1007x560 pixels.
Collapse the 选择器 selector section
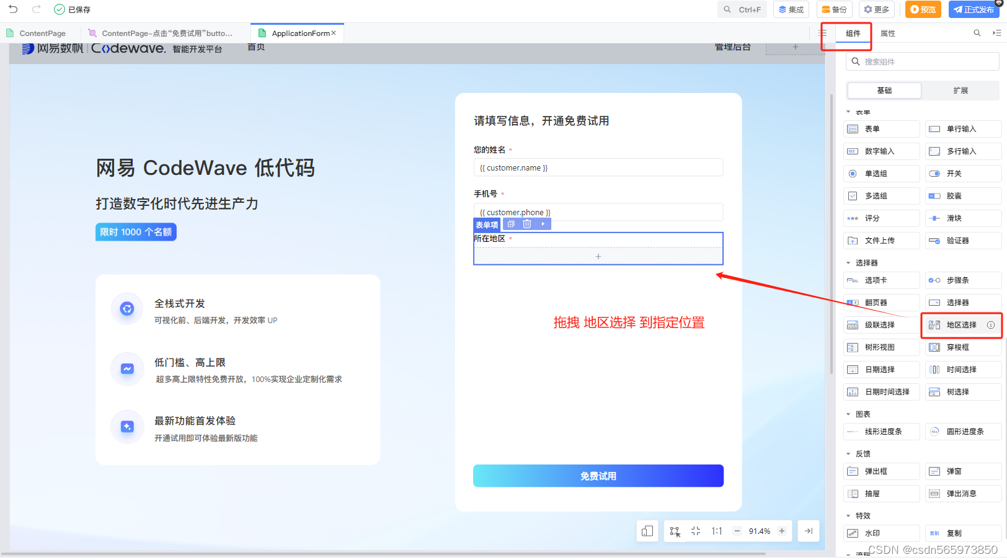pyautogui.click(x=848, y=263)
